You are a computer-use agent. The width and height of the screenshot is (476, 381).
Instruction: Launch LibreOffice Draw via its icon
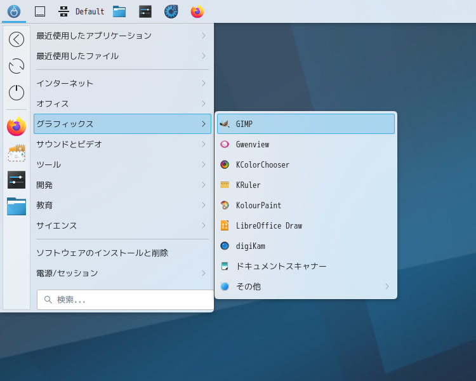pyautogui.click(x=225, y=226)
